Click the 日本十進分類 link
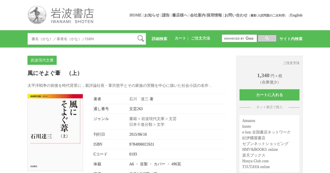The height and width of the screenshot is (173, 330). (x=141, y=124)
